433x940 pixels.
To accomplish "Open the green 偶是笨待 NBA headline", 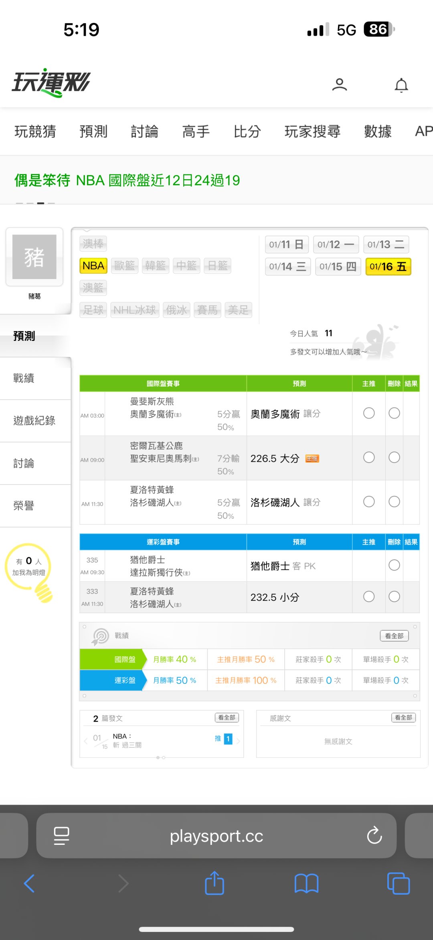I will point(127,180).
